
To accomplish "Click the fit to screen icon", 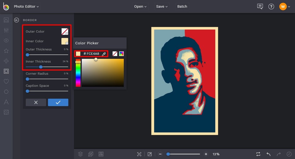I will coord(139,154).
